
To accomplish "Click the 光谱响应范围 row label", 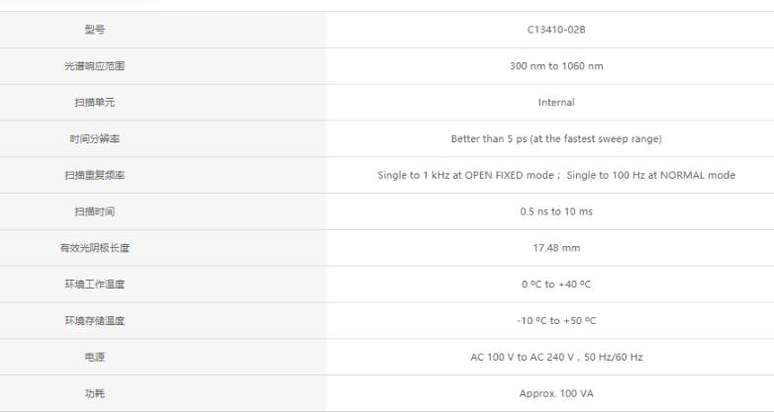I will click(x=95, y=66).
